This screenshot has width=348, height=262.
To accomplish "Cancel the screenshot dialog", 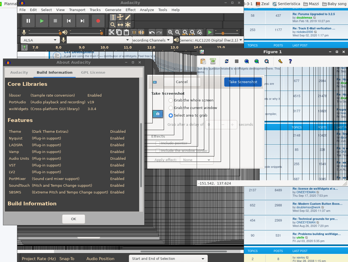I will tap(182, 82).
